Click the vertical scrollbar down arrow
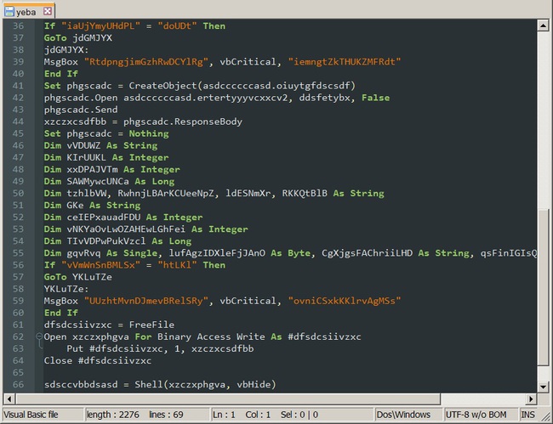The width and height of the screenshot is (553, 424). coord(543,387)
